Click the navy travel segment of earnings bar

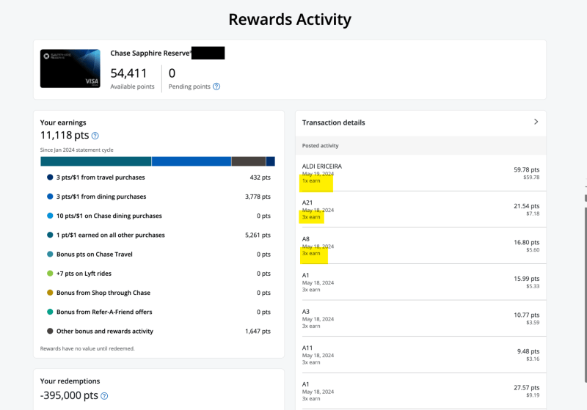tap(271, 161)
